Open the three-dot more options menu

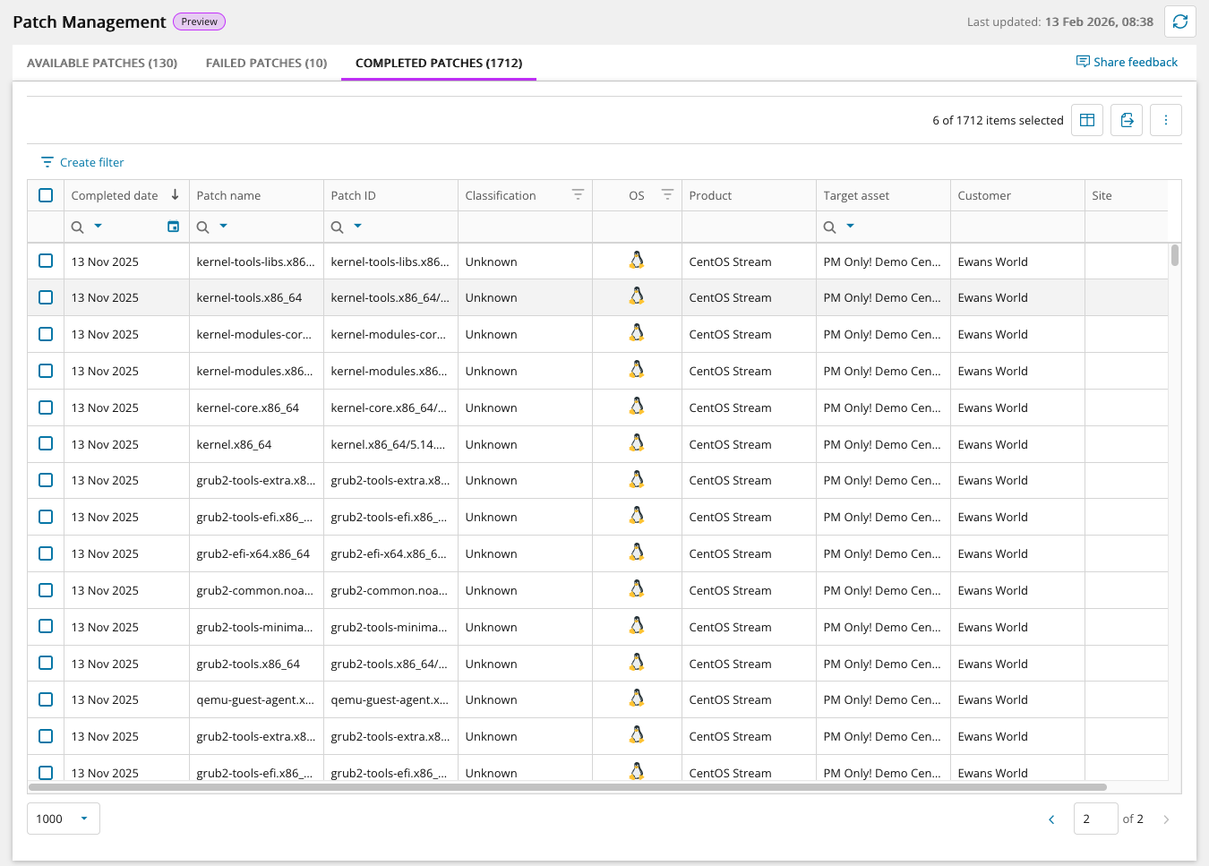(1165, 120)
